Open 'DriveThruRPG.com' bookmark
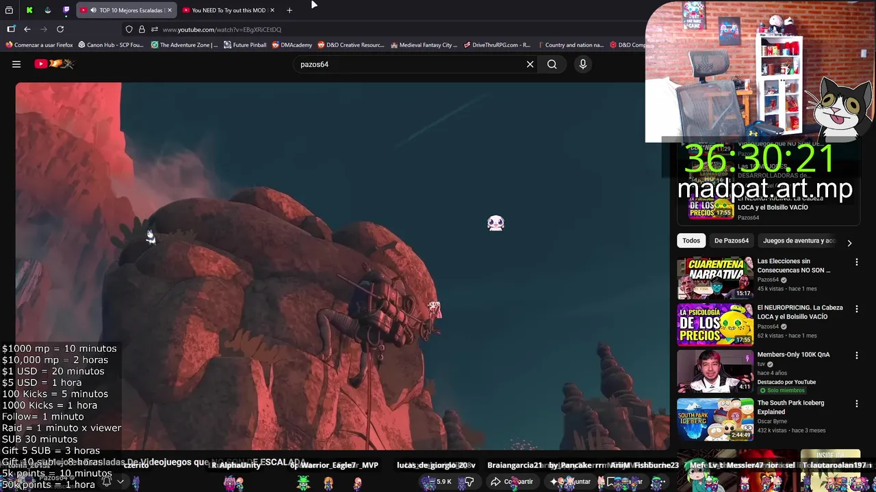This screenshot has height=492, width=876. (497, 45)
